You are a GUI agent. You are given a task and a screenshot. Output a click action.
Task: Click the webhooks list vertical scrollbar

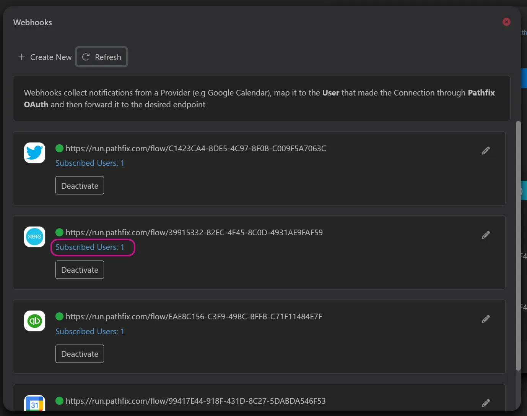518,246
